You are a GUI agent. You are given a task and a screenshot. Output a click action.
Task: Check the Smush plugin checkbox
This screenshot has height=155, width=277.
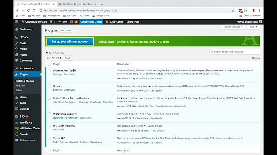coord(49,86)
